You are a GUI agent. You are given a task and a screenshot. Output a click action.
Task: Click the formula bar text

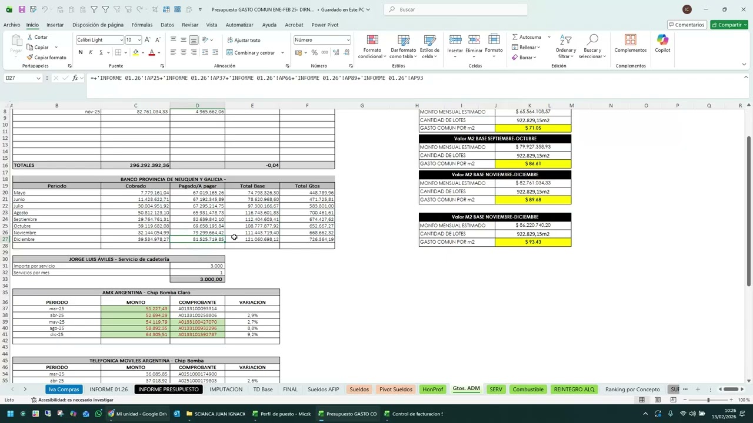pos(256,78)
